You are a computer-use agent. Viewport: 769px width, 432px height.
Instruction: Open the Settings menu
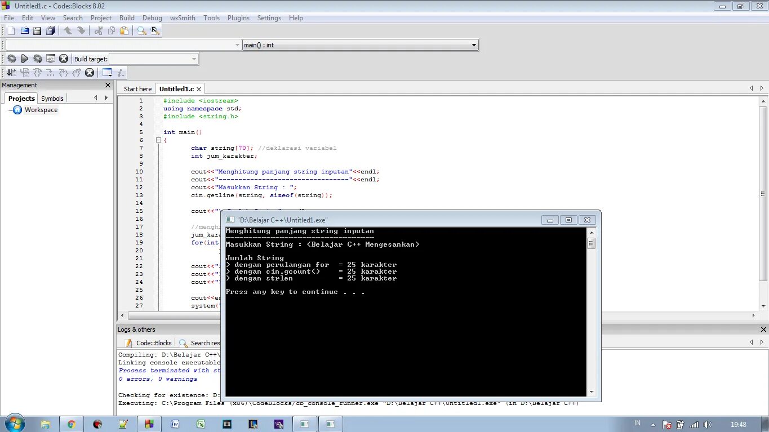269,18
